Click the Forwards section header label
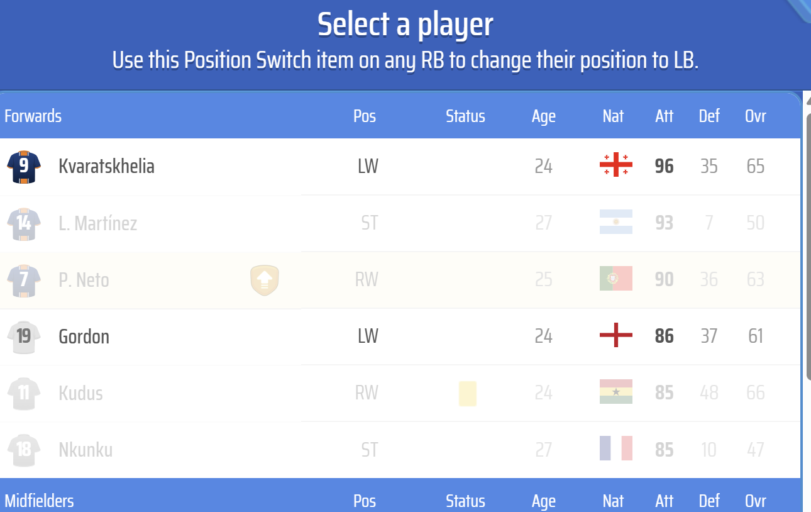This screenshot has height=512, width=811. pos(33,116)
